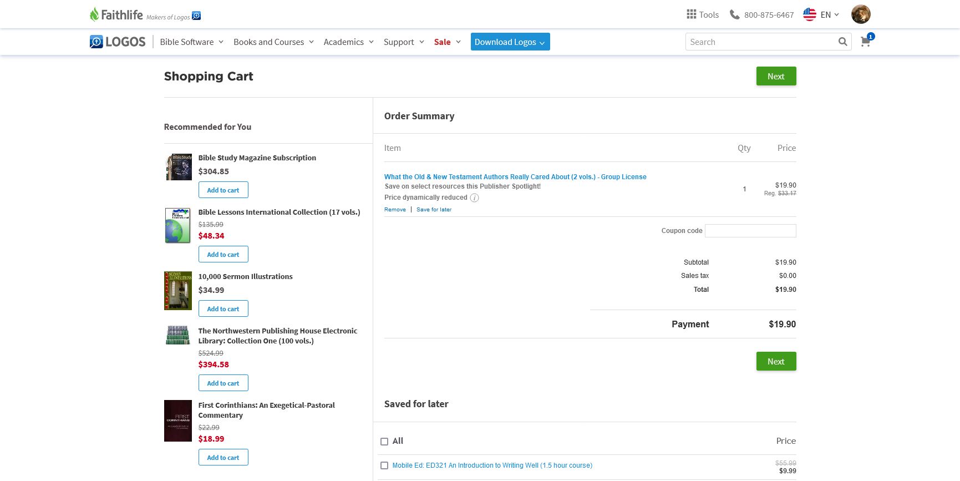Click the phone icon by 800-875-6467

tap(735, 14)
